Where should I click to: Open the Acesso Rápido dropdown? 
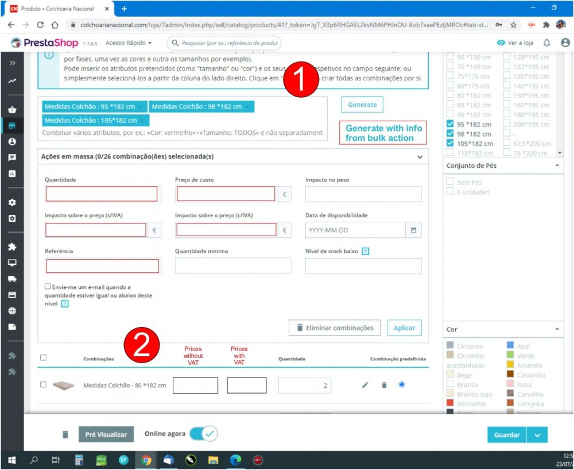point(127,43)
